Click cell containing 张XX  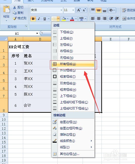(x=37, y=63)
